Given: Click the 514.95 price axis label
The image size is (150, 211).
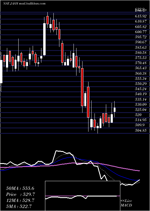Looking at the screenshot, I should coord(140,120).
